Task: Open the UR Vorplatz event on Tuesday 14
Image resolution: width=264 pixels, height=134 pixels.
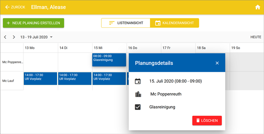Action: point(75,79)
